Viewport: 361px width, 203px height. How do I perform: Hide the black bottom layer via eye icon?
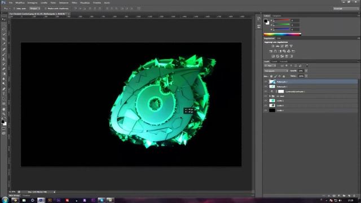pos(266,111)
